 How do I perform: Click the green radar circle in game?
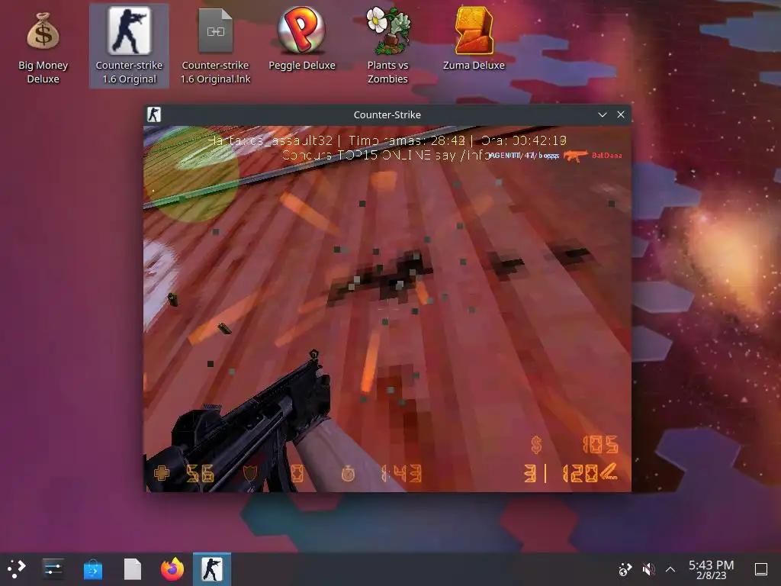coord(191,175)
